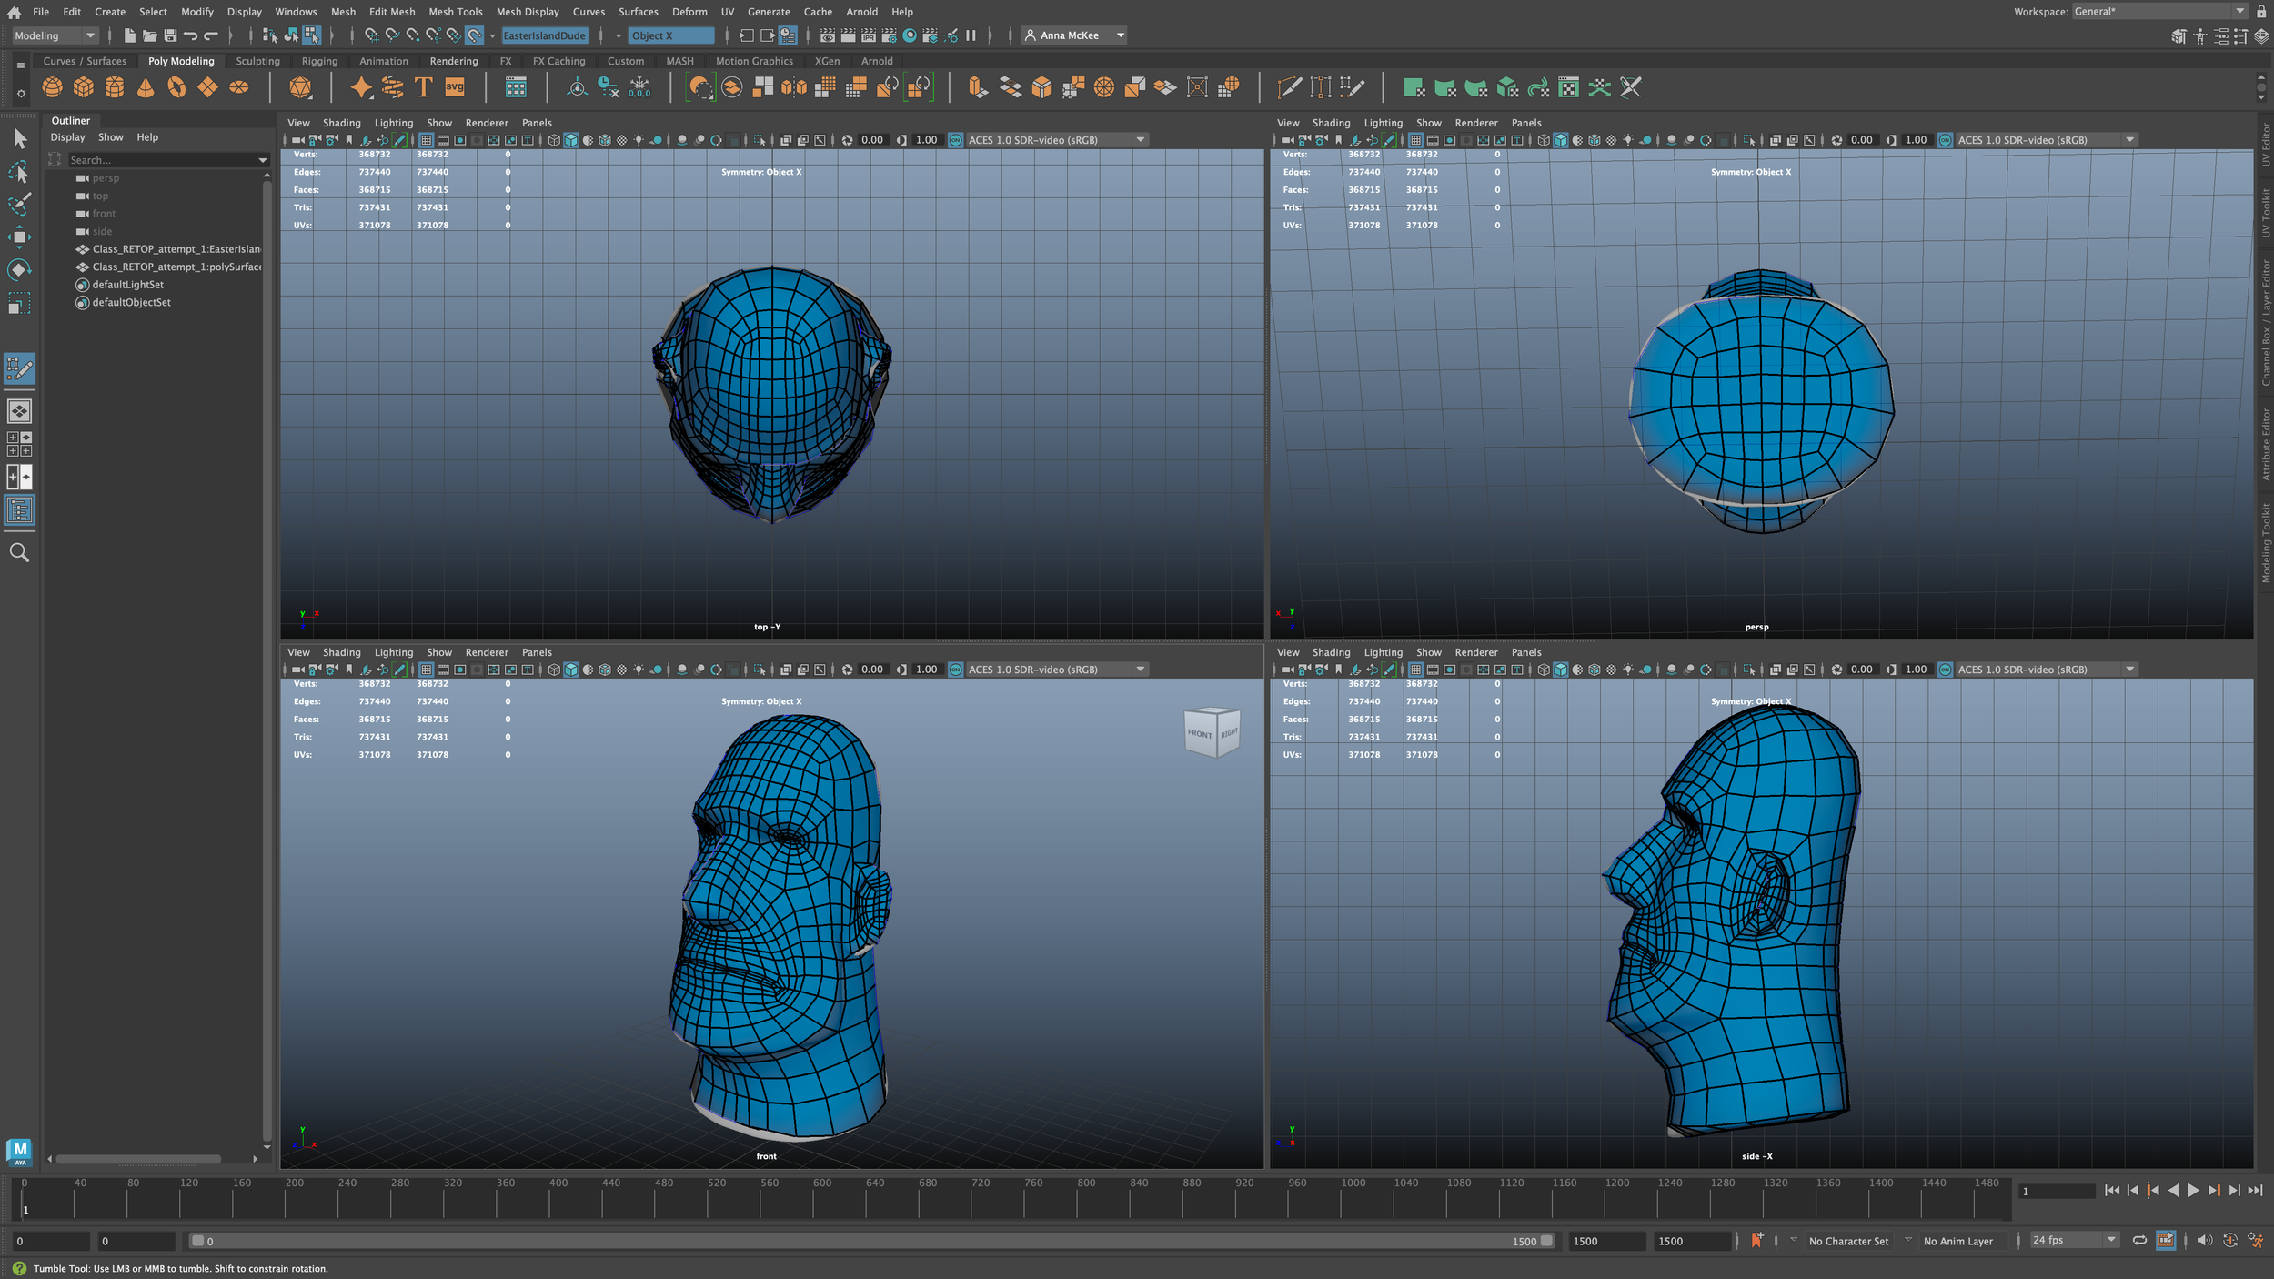Click the play forwards button
The image size is (2274, 1279).
(2193, 1191)
